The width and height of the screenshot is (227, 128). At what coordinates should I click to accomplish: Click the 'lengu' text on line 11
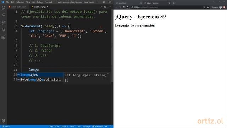click(x=34, y=70)
